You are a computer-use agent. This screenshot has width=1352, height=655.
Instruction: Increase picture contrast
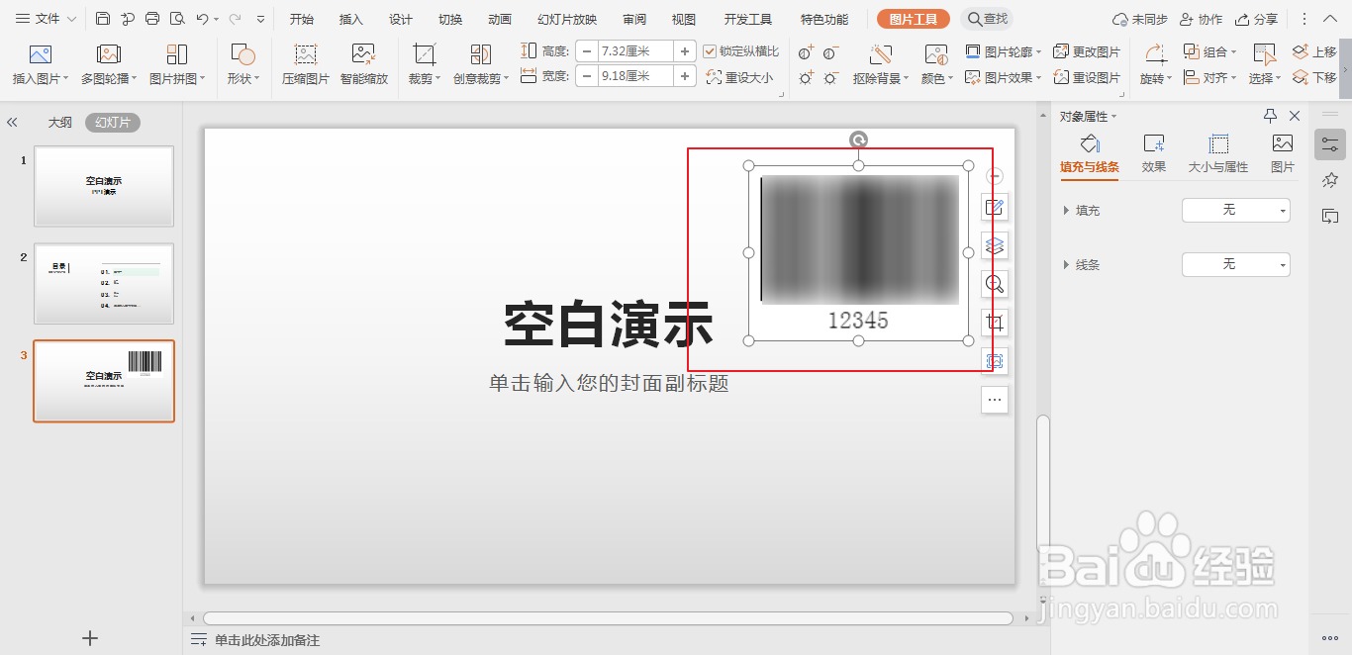point(806,51)
